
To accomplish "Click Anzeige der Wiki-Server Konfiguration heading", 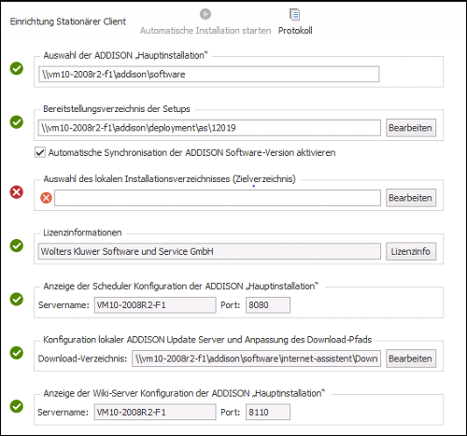I will [x=184, y=393].
